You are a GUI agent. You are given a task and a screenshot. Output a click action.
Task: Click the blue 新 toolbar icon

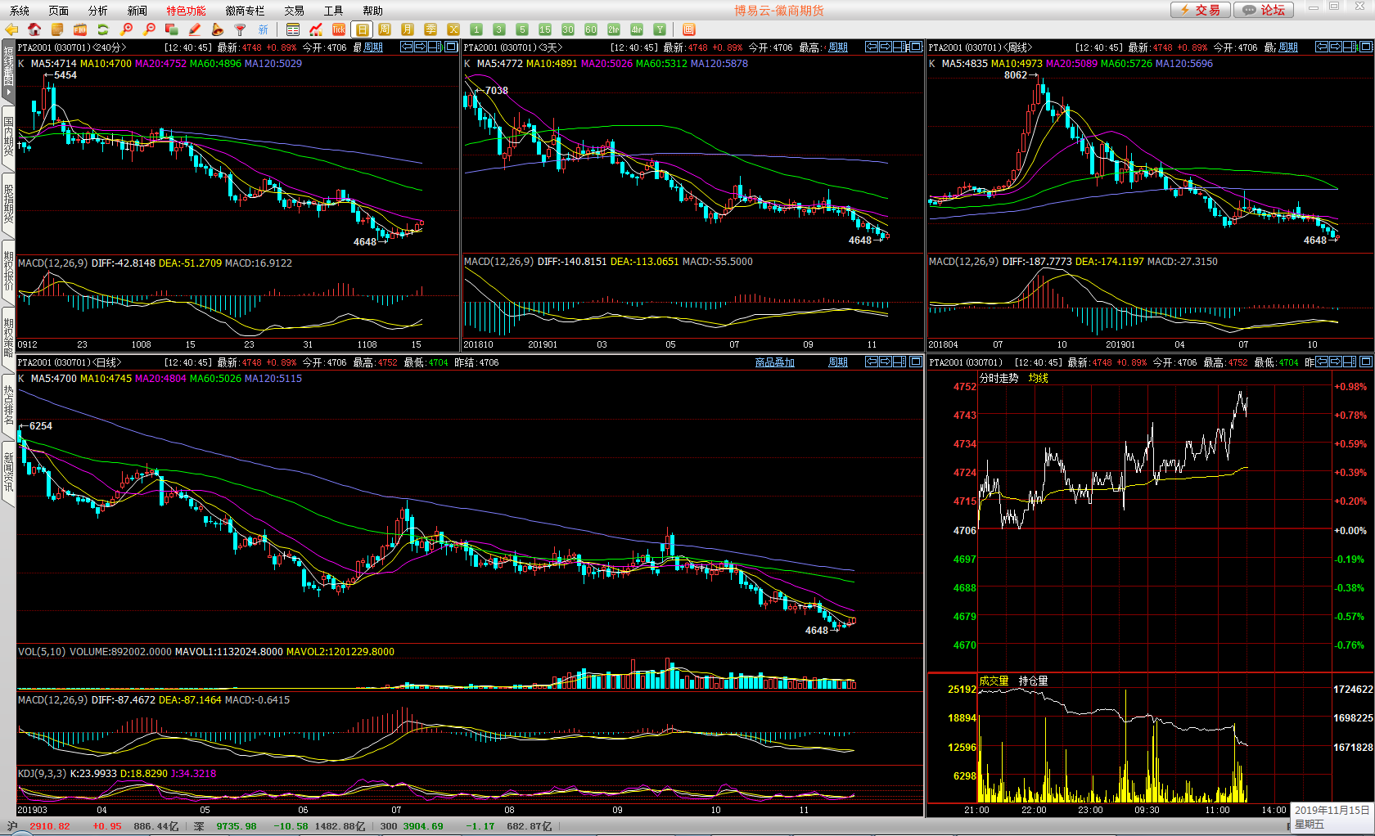click(264, 29)
